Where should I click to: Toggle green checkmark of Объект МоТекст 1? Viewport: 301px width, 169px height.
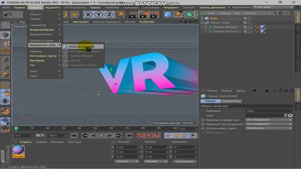(x=252, y=31)
